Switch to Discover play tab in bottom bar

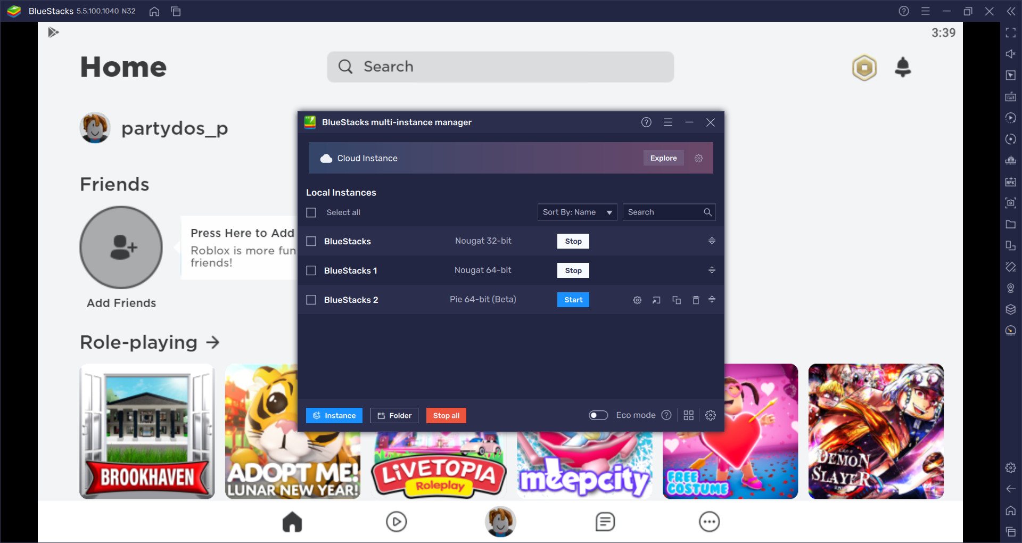tap(397, 522)
